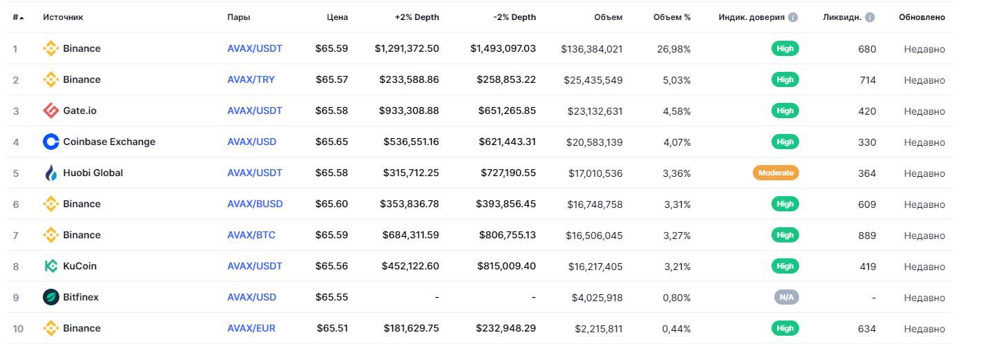Click the Gate.io exchange logo icon
987x344 pixels.
(51, 111)
